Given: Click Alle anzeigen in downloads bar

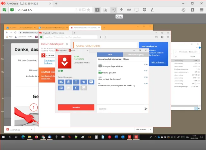Looking at the screenshot, I should 141,129.
